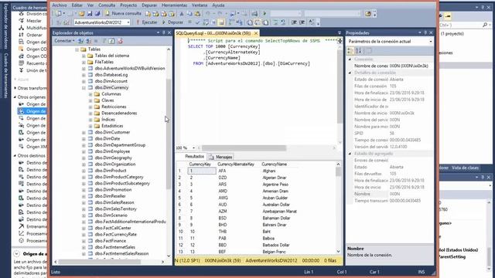Copy selection with the Copy icon
Viewport: 495px width, 278px height.
[189, 14]
